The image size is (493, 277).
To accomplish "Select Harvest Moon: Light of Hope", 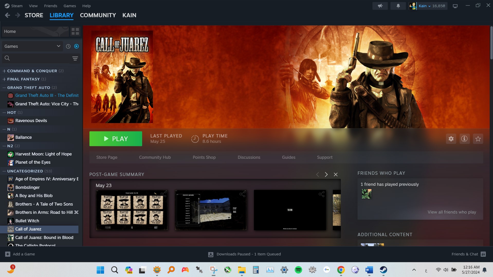I will [x=43, y=154].
